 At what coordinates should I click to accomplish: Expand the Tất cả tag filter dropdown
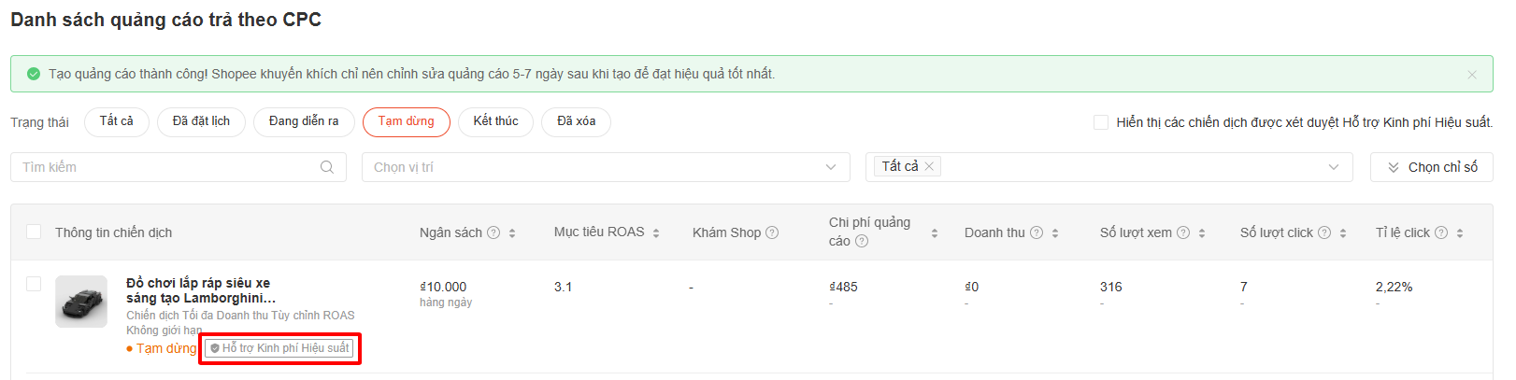coord(1333,167)
